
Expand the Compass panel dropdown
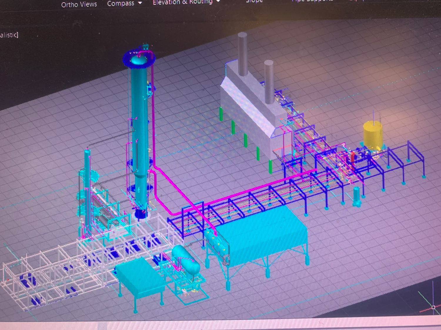click(140, 3)
